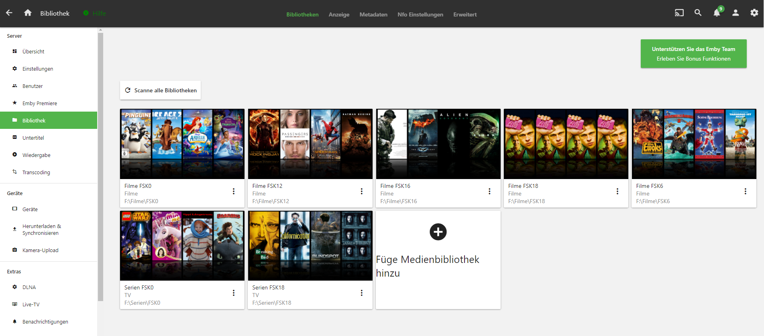Click the Untertitel captions icon
764x336 pixels.
15,137
